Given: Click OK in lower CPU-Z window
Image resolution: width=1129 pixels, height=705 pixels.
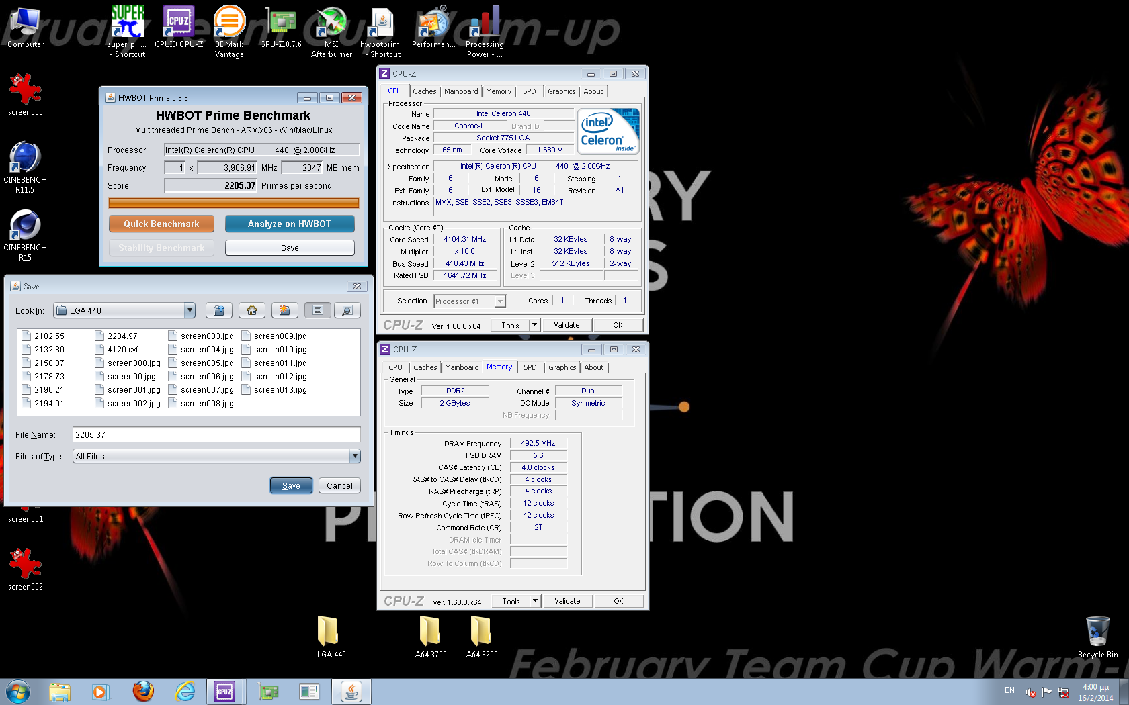Looking at the screenshot, I should (618, 601).
